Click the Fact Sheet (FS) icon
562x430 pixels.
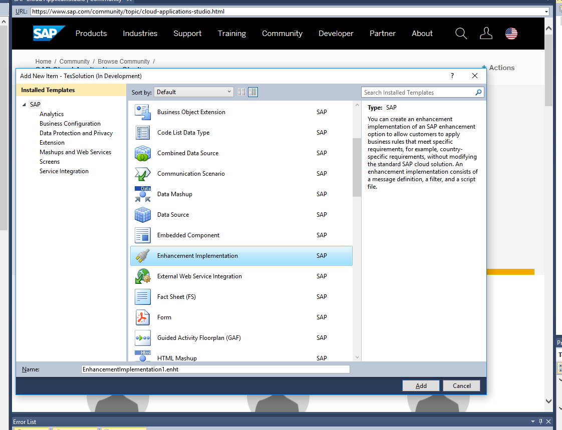click(x=143, y=297)
